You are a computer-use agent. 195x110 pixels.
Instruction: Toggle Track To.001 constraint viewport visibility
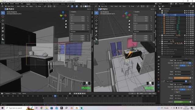pos(186,81)
